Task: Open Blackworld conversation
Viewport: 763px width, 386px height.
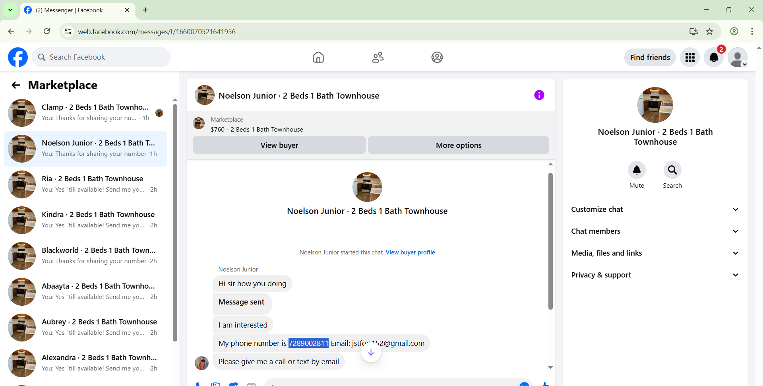Action: point(85,256)
